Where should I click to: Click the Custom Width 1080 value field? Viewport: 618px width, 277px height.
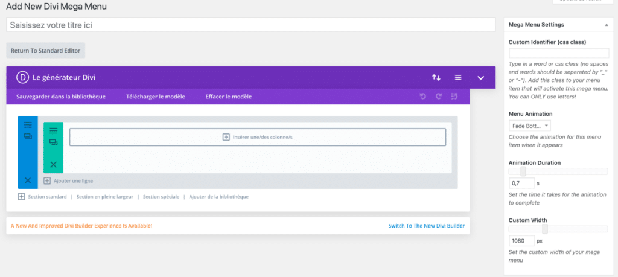522,240
